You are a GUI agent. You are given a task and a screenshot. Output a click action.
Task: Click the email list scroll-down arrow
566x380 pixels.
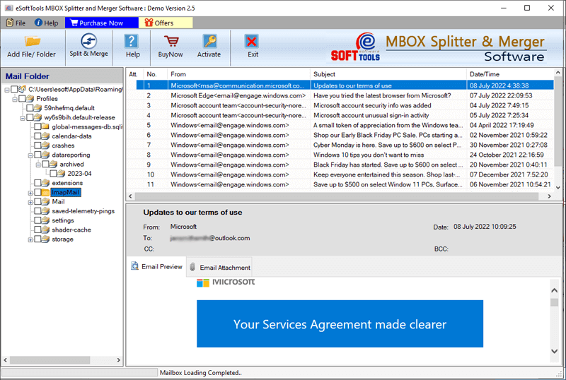pyautogui.click(x=558, y=187)
